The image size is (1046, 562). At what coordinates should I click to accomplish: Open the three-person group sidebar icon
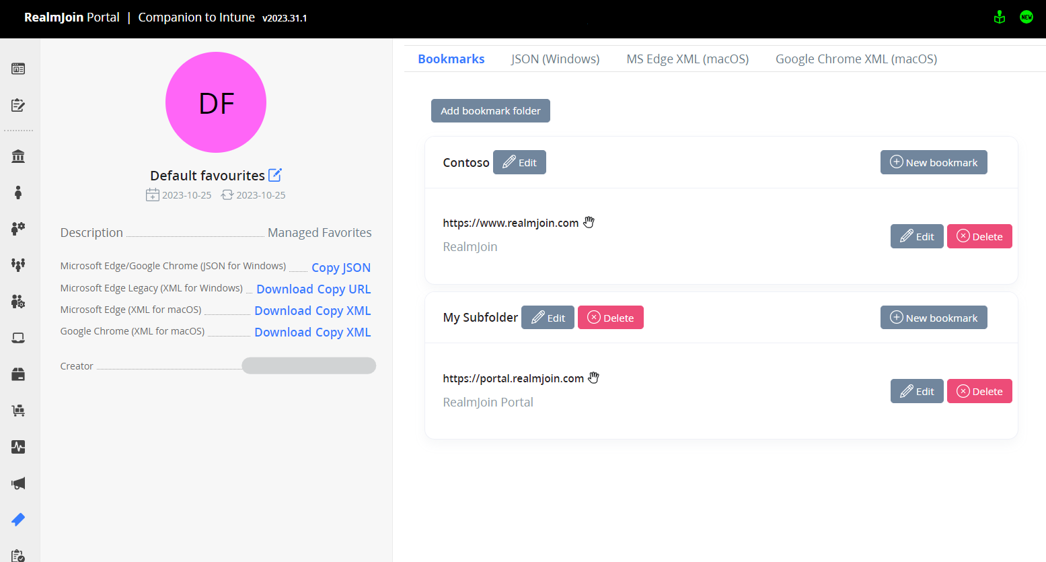point(18,265)
